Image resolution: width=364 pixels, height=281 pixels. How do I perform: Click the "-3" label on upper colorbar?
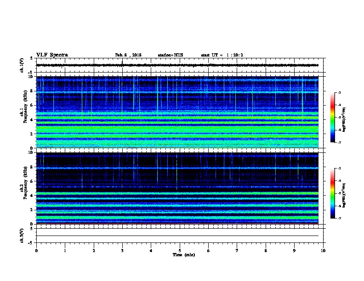tap(339, 92)
